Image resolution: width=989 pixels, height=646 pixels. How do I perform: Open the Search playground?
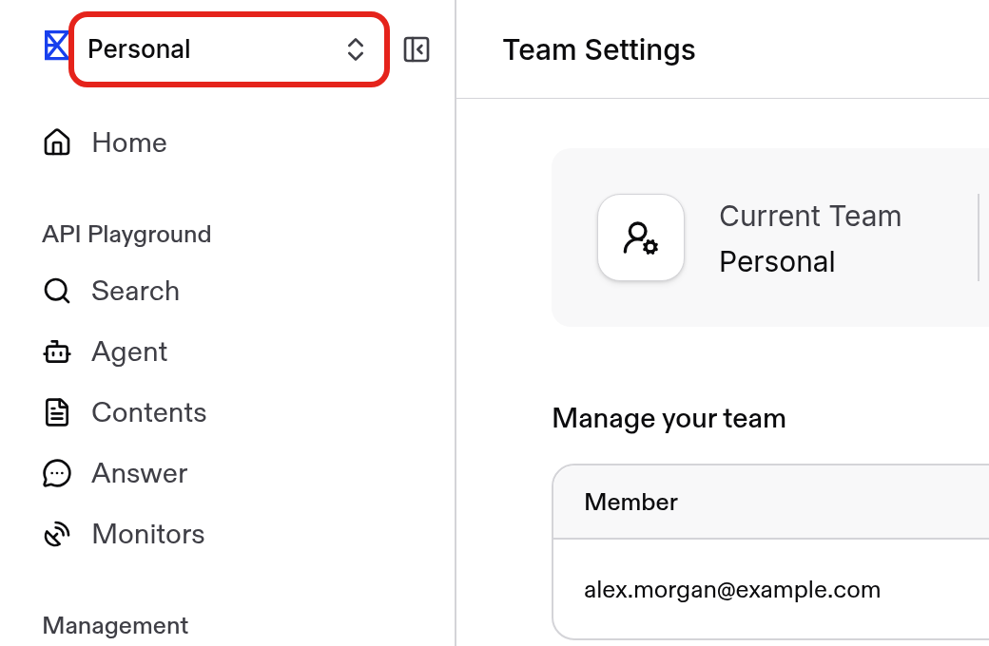[136, 291]
